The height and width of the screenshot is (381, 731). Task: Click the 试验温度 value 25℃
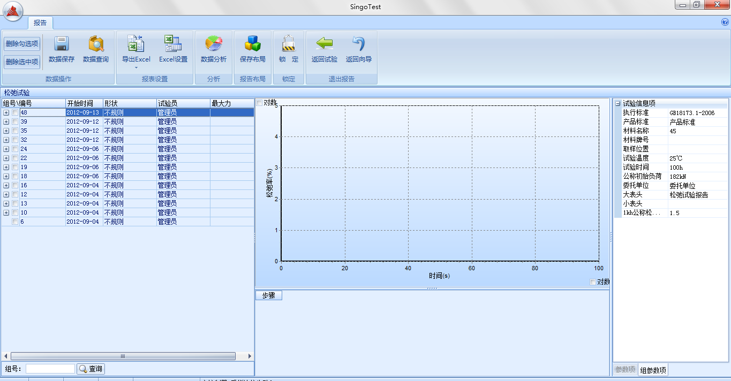(698, 158)
